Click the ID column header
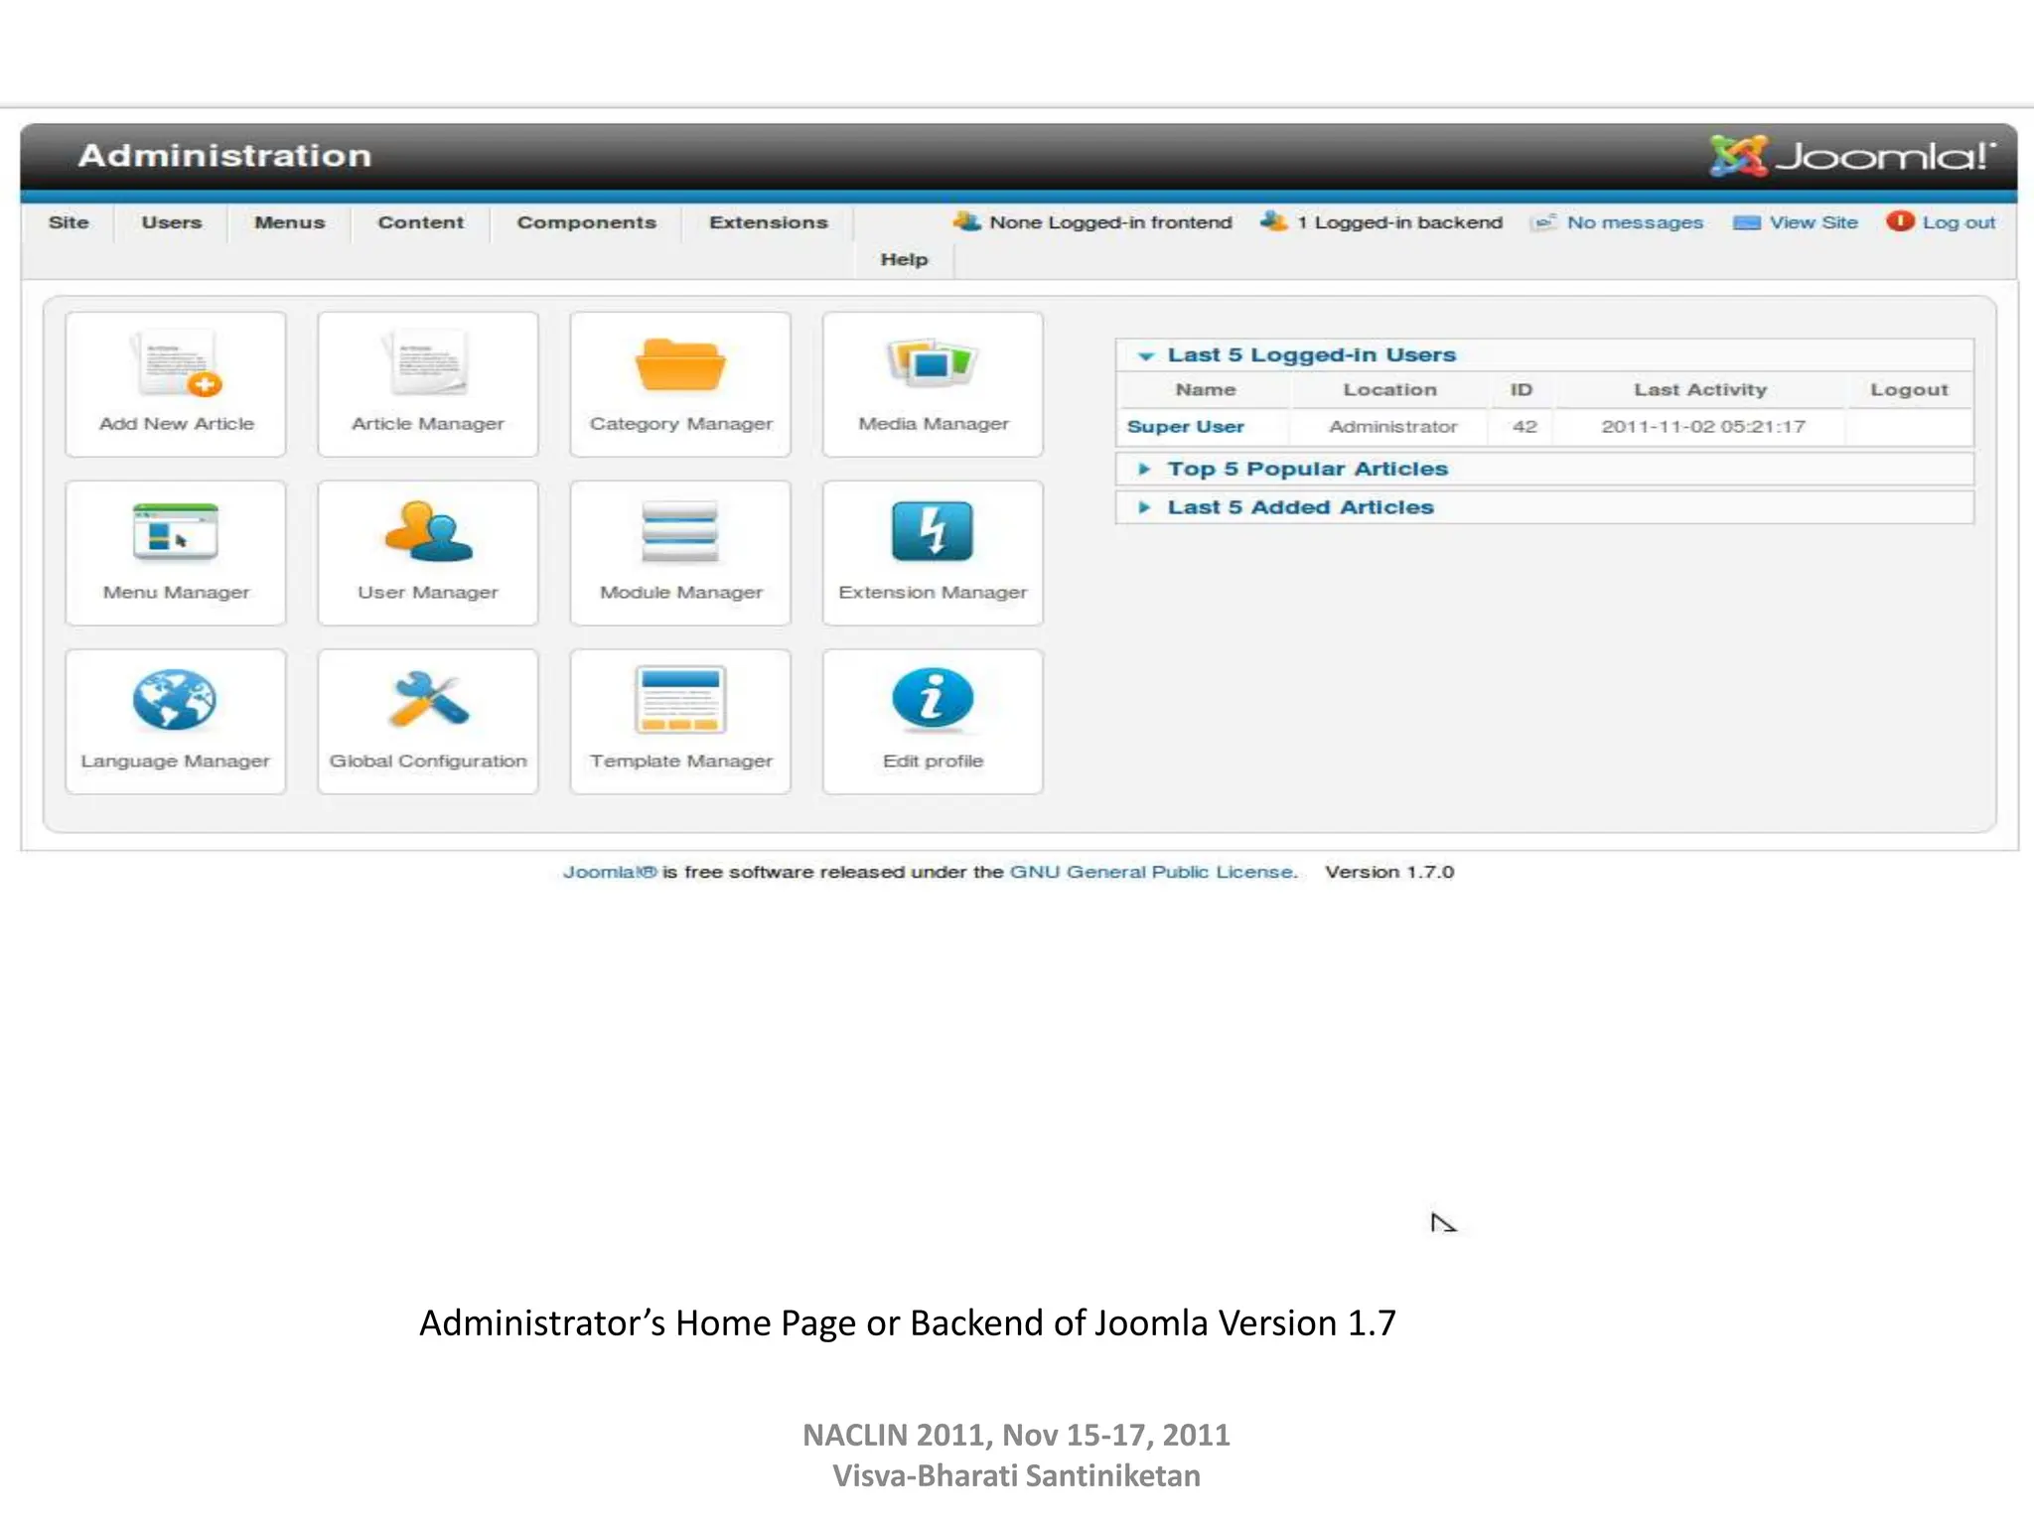 point(1521,389)
